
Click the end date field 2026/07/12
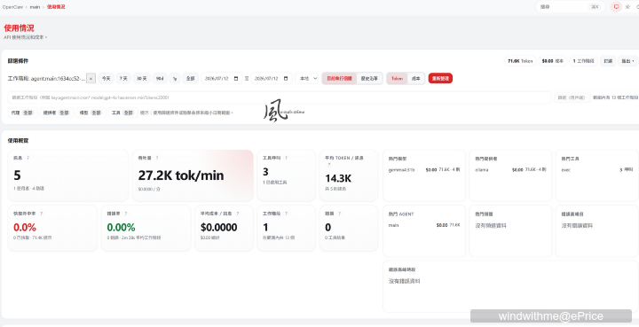pyautogui.click(x=272, y=79)
